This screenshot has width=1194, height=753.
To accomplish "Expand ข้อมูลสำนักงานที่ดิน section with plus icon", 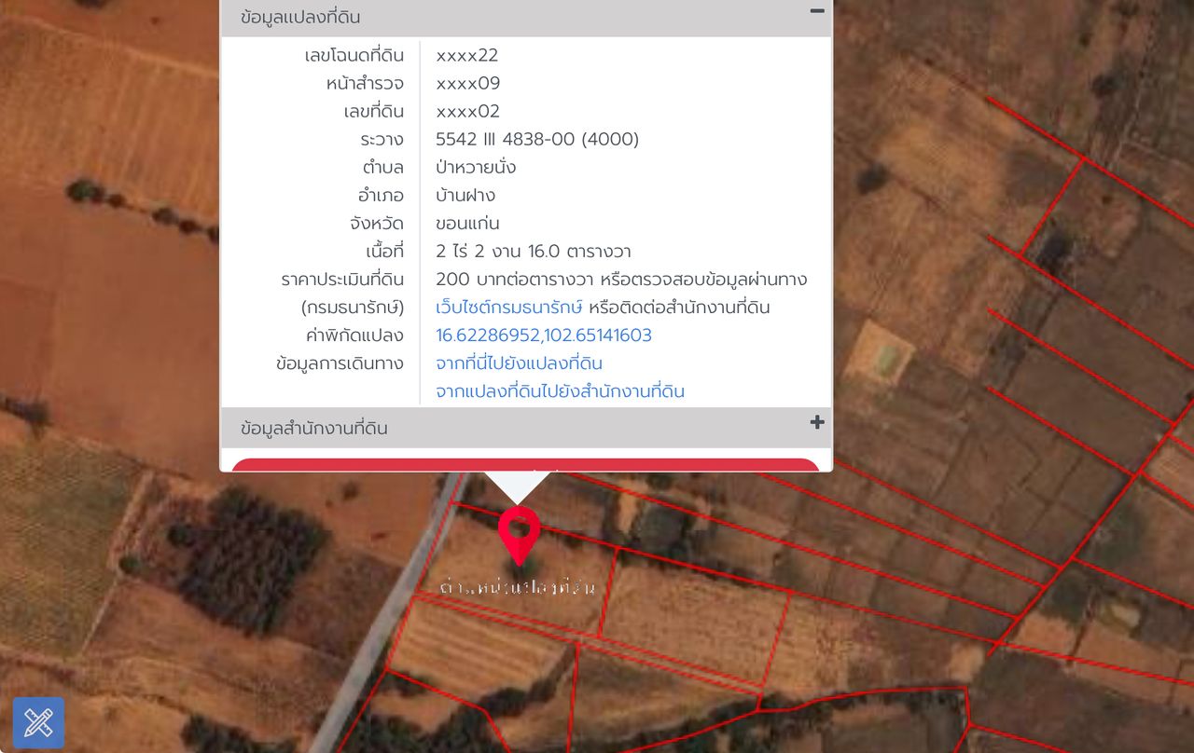I will [817, 423].
